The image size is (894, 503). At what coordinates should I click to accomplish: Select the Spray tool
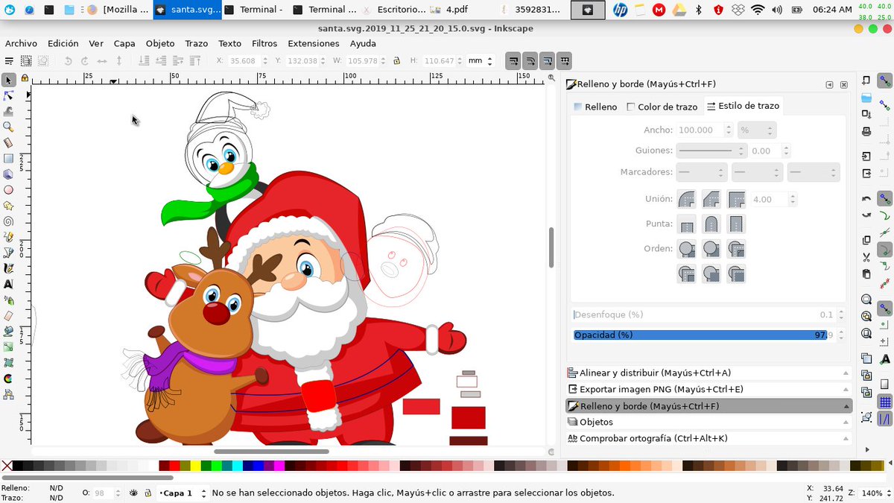click(9, 300)
